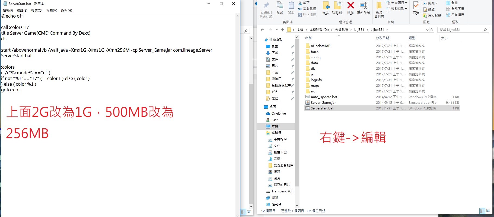Open the 開啟 dropdown in the ribbon
This screenshot has height=217, width=494.
click(x=430, y=3)
